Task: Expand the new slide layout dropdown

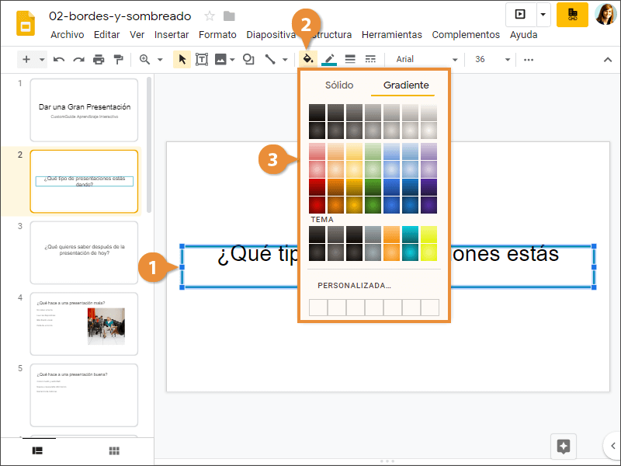Action: pyautogui.click(x=42, y=60)
